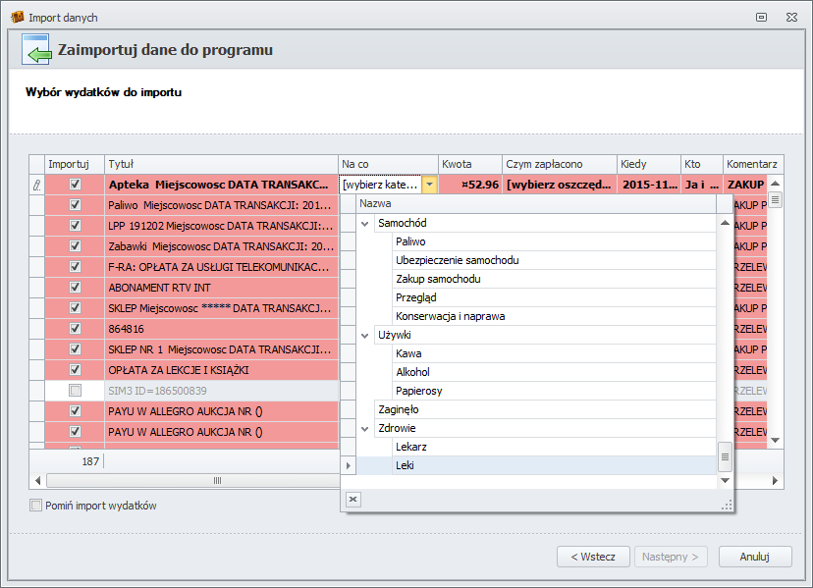Image resolution: width=813 pixels, height=588 pixels.
Task: Click the app icon in title bar
Action: pos(17,18)
